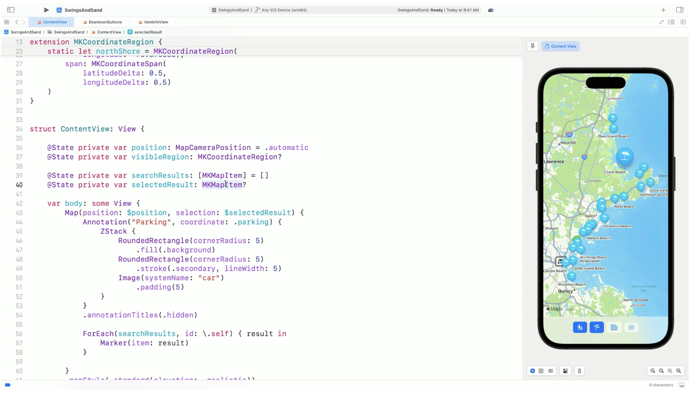
Task: Tap the buildings button in the preview
Action: tap(614, 327)
